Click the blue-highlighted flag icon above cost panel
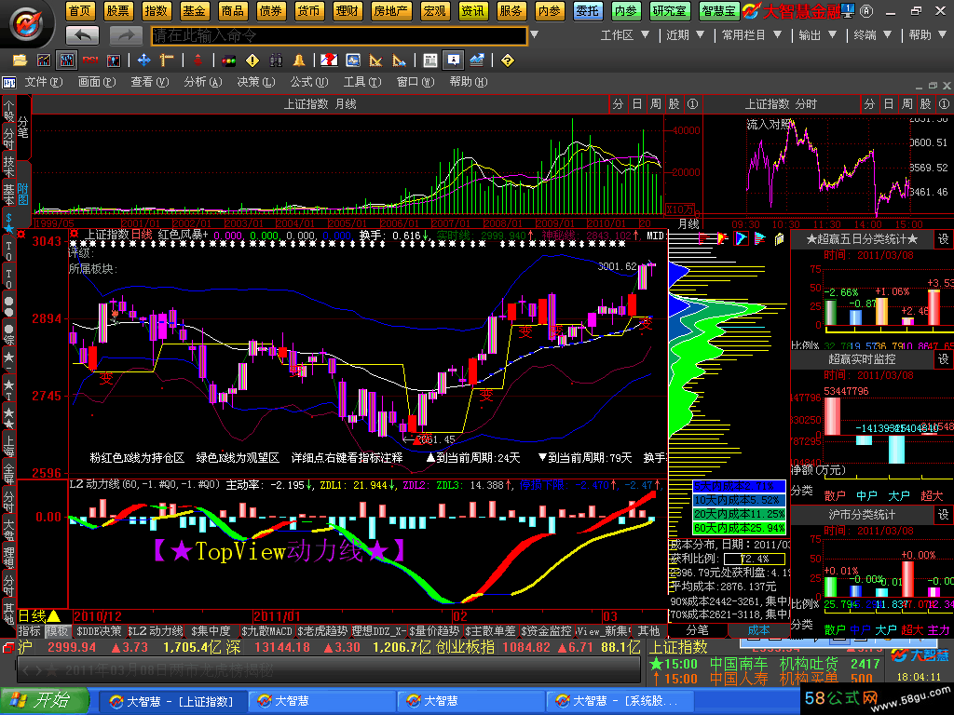Image resolution: width=954 pixels, height=715 pixels. pos(741,238)
